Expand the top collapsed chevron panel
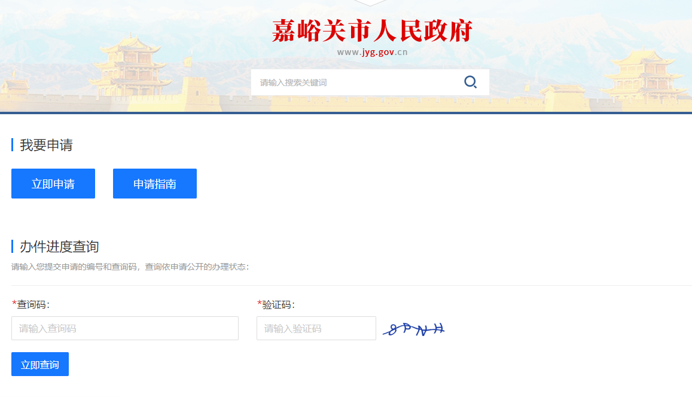The height and width of the screenshot is (397, 692). tap(370, 3)
